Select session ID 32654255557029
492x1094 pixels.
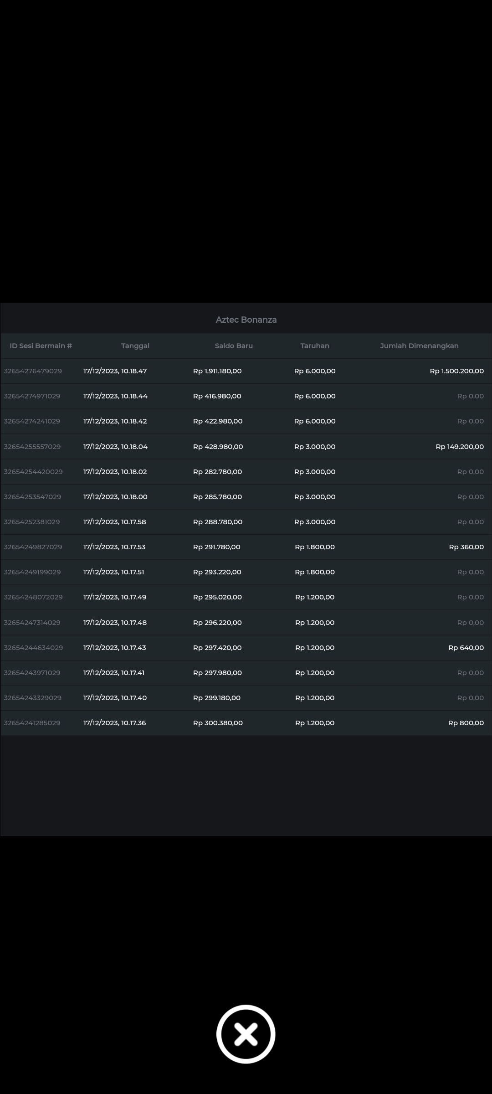[x=32, y=447]
